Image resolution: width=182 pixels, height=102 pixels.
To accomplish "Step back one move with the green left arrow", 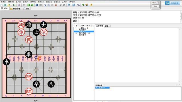I will pos(28,5).
